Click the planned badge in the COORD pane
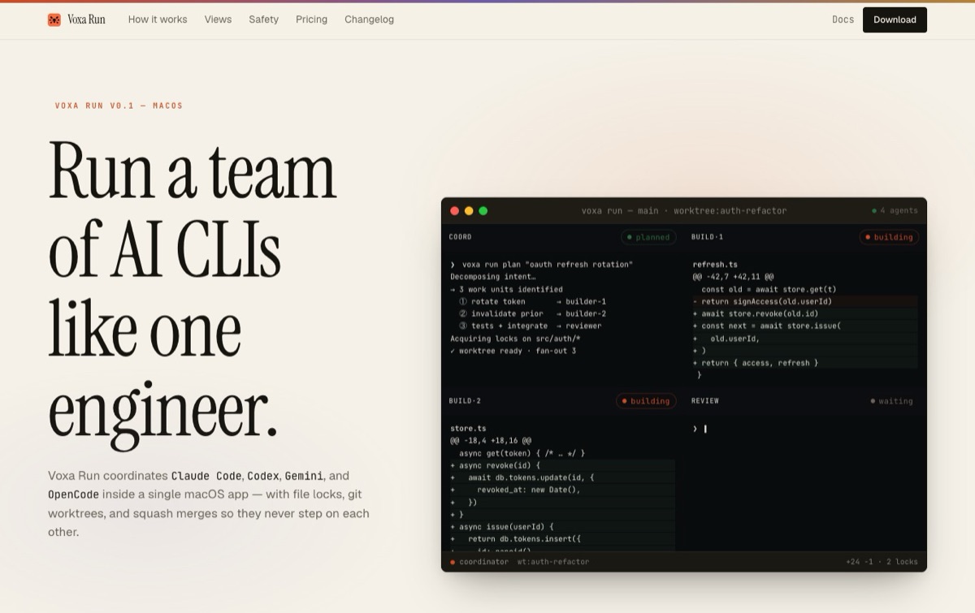975x613 pixels. coord(648,237)
